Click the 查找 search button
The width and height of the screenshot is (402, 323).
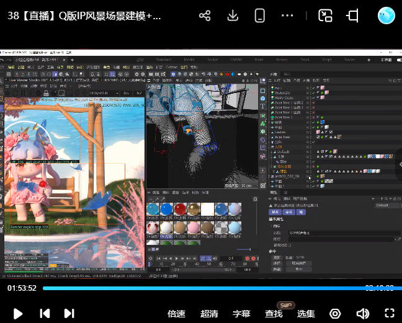(274, 314)
